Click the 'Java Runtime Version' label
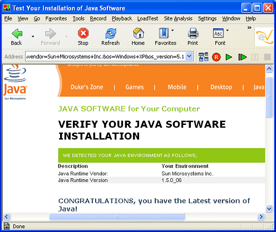Image resolution: width=276 pixels, height=232 pixels. pyautogui.click(x=83, y=180)
